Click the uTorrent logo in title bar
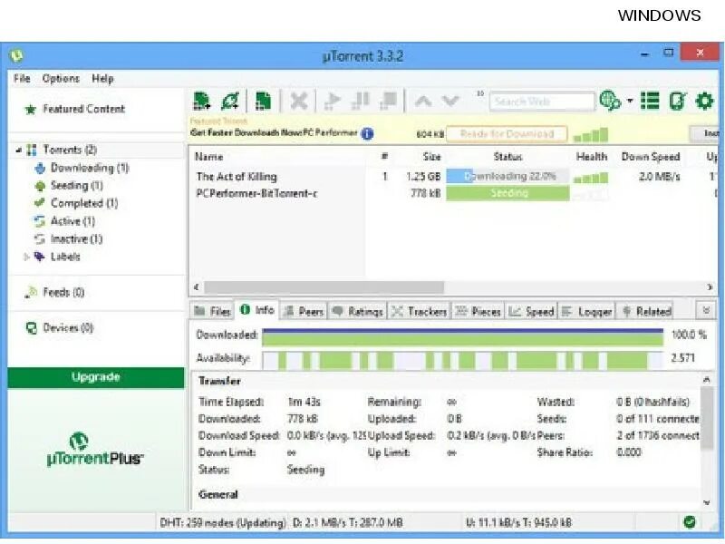Image resolution: width=725 pixels, height=544 pixels. [x=16, y=56]
